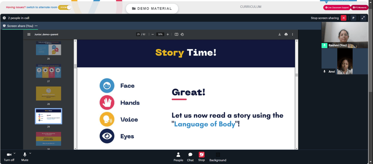373x164 pixels.
Task: Edit the 30% zoom level field
Action: 160,35
